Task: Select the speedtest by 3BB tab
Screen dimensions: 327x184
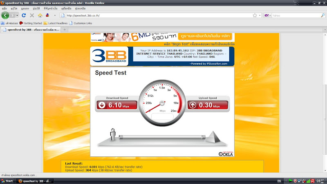Action: coord(31,30)
